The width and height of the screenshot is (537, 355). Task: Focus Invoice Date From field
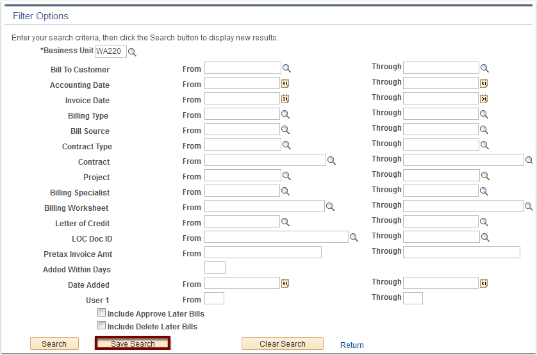(242, 99)
